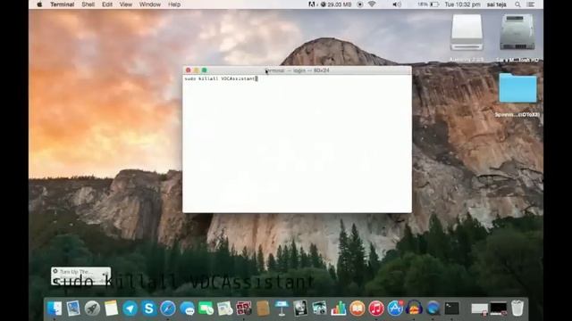Open Photo Booth in the dock

[244, 309]
